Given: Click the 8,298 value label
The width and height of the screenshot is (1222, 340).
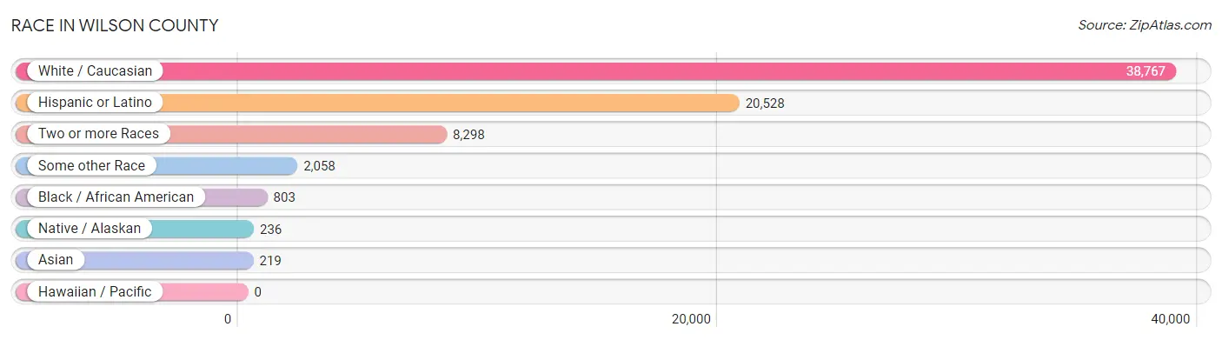Looking at the screenshot, I should click(468, 134).
